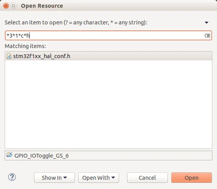This screenshot has width=217, height=189.
Task: Focus the search pattern text field
Action: (108, 36)
